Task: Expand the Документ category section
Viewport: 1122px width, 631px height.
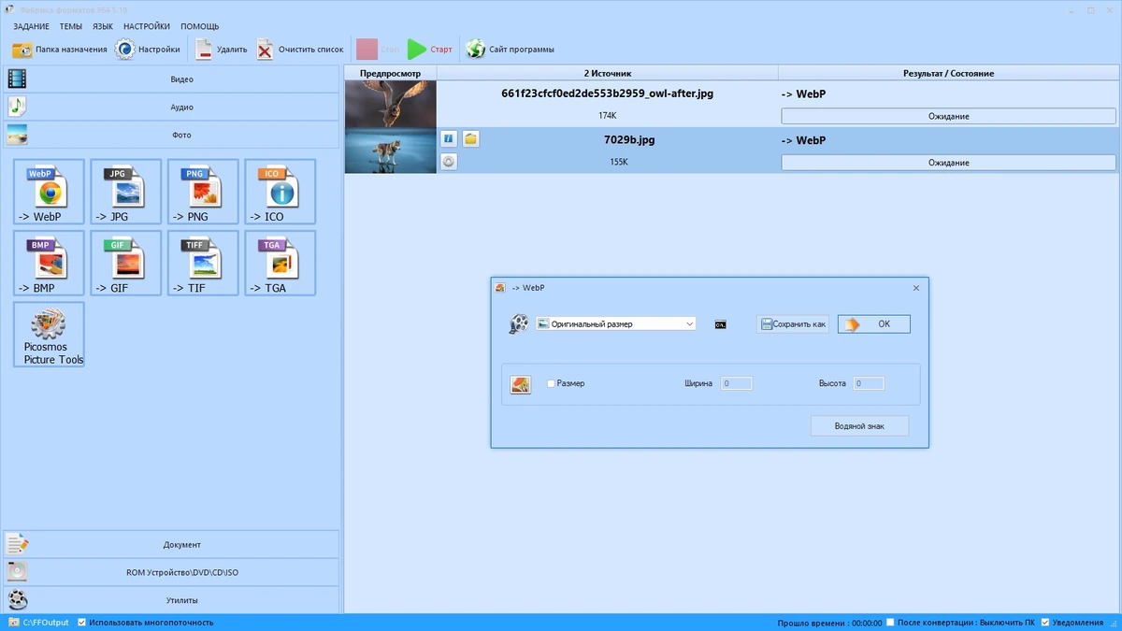Action: 170,544
